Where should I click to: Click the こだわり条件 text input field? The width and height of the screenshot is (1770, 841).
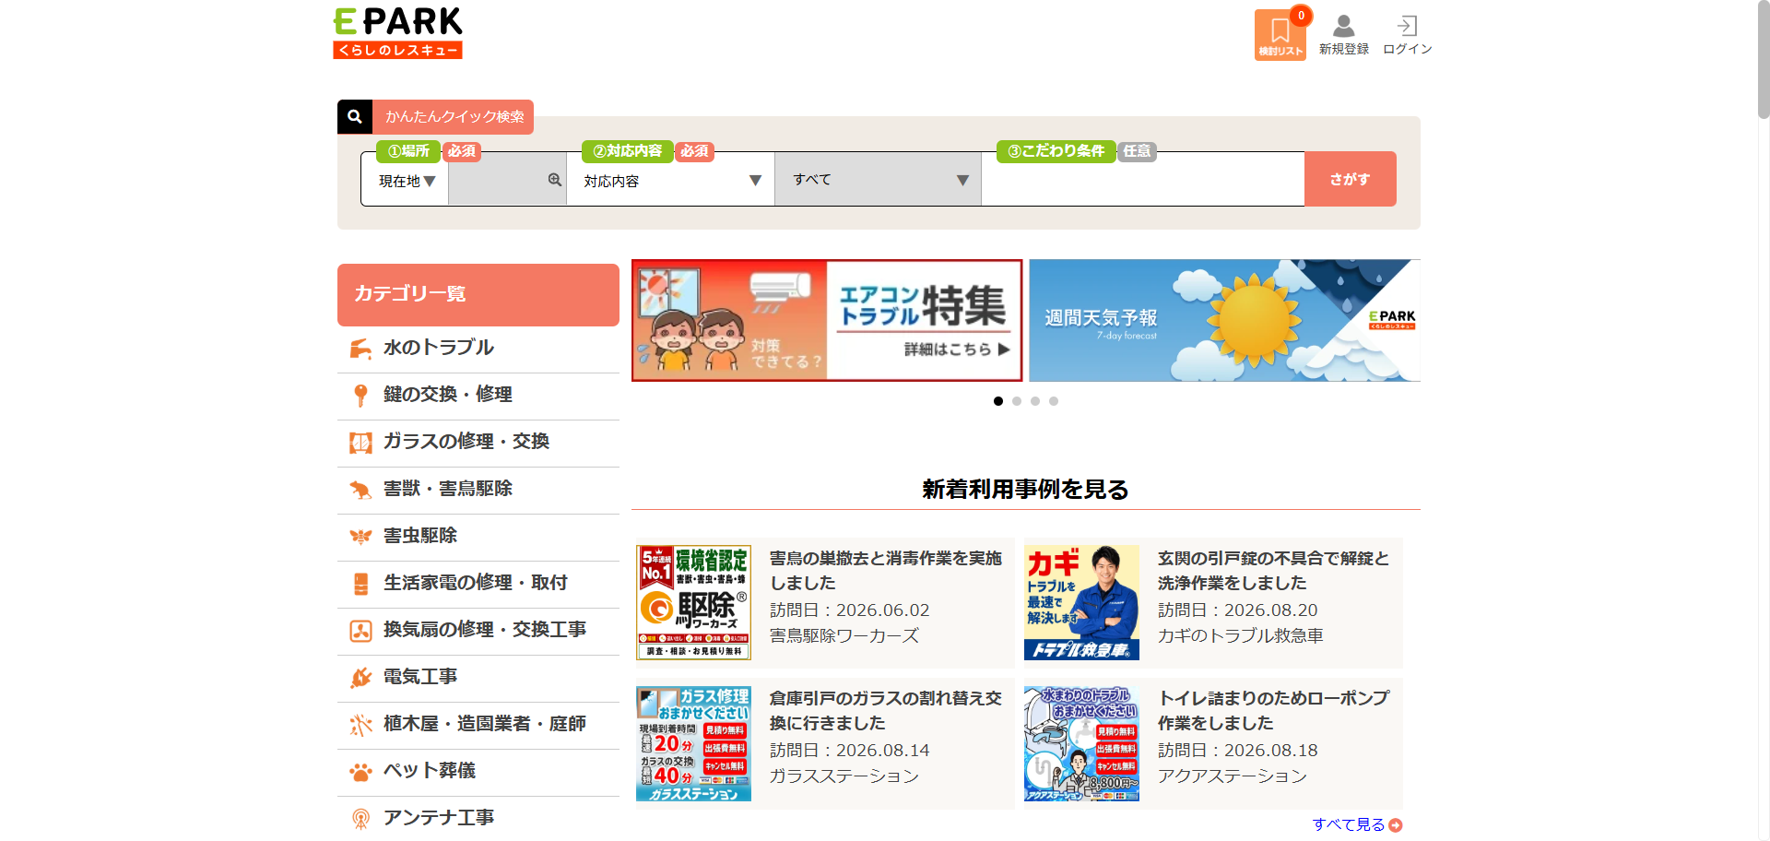click(1143, 179)
